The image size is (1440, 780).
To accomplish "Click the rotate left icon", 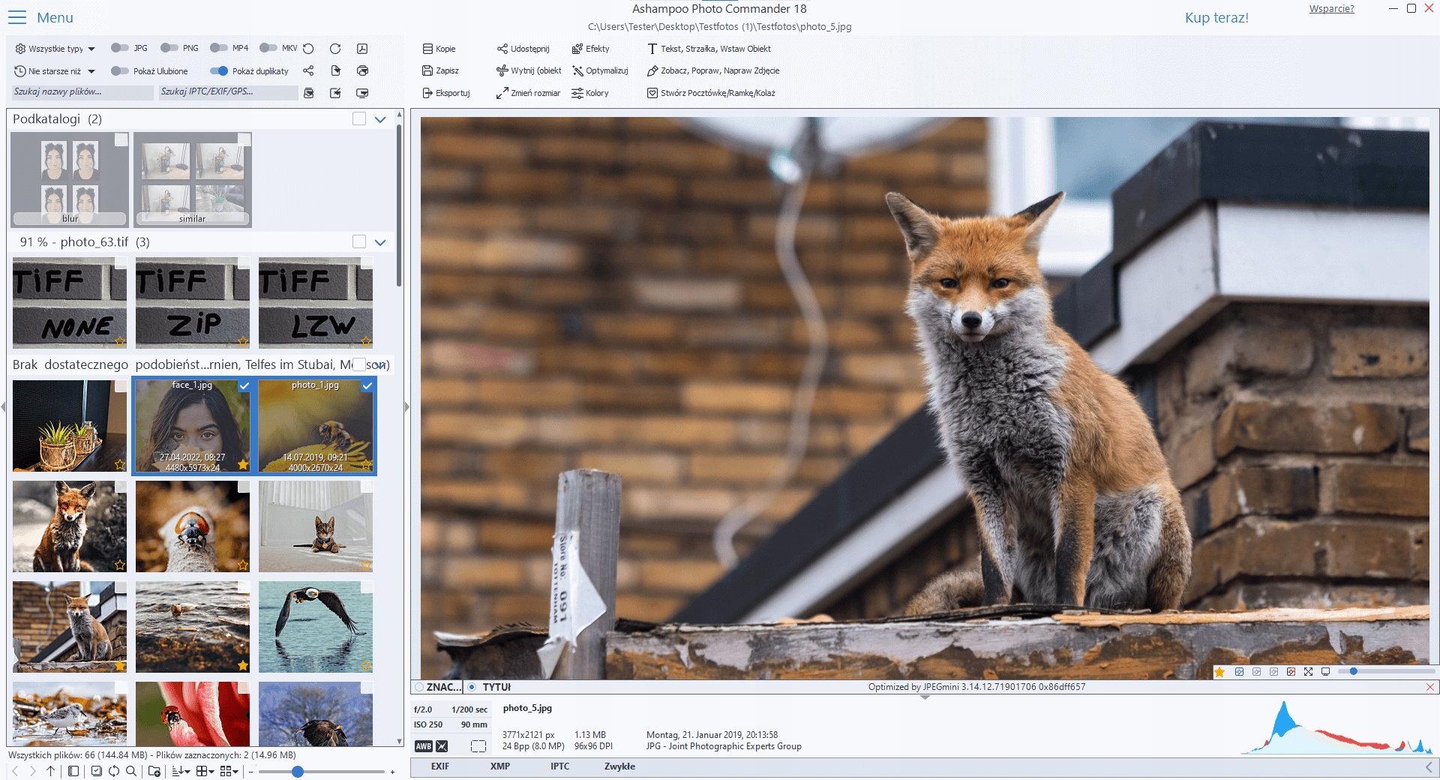I will click(308, 49).
